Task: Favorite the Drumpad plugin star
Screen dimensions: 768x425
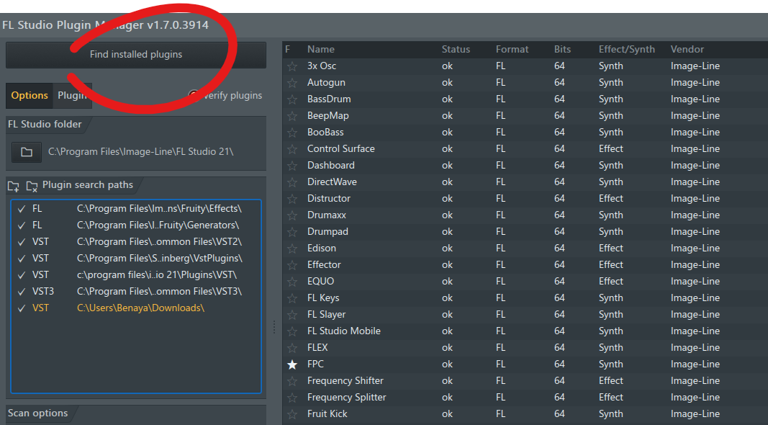Action: tap(292, 232)
